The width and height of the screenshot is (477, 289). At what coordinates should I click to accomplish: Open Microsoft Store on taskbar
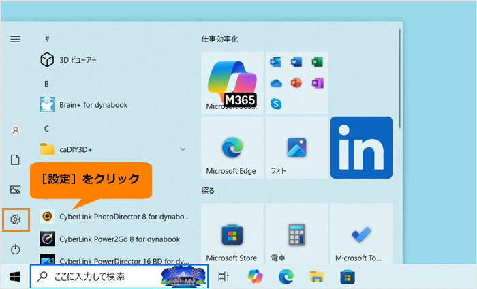(348, 277)
